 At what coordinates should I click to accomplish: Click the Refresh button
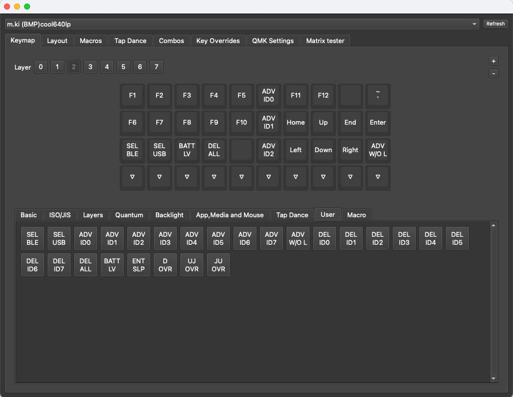tap(495, 24)
